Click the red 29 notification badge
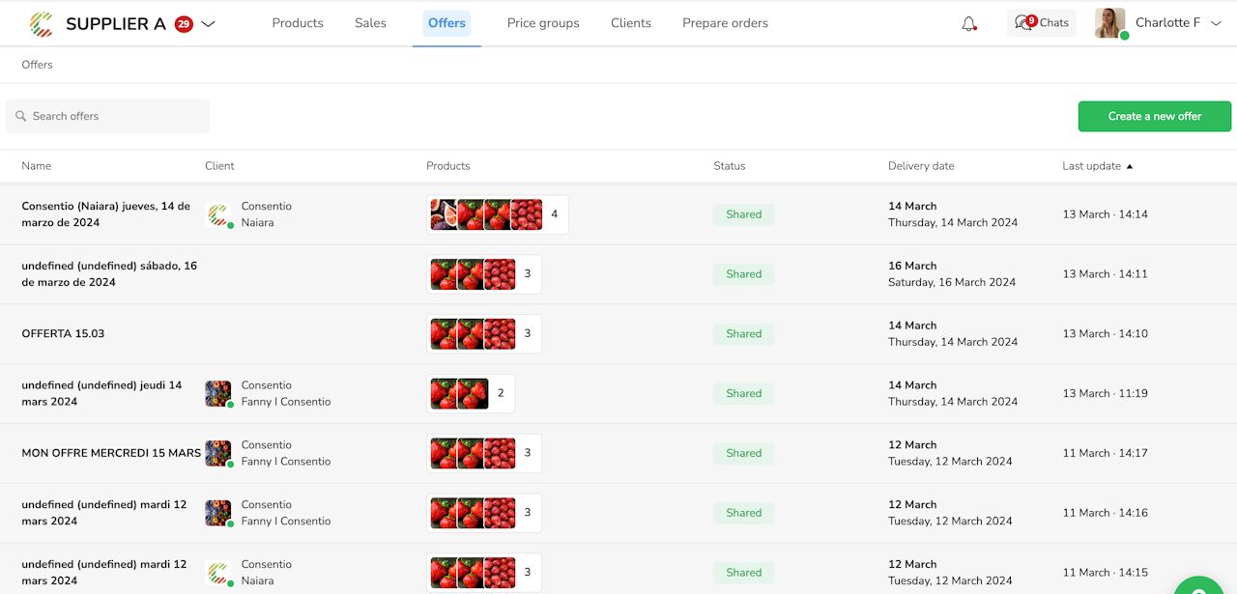Screen dimensions: 1237x594 click(x=184, y=24)
